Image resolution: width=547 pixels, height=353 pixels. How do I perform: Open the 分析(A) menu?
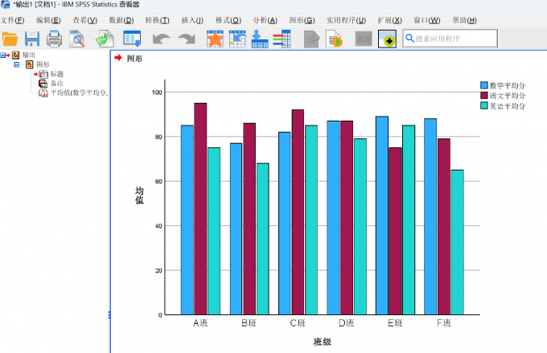pyautogui.click(x=265, y=20)
